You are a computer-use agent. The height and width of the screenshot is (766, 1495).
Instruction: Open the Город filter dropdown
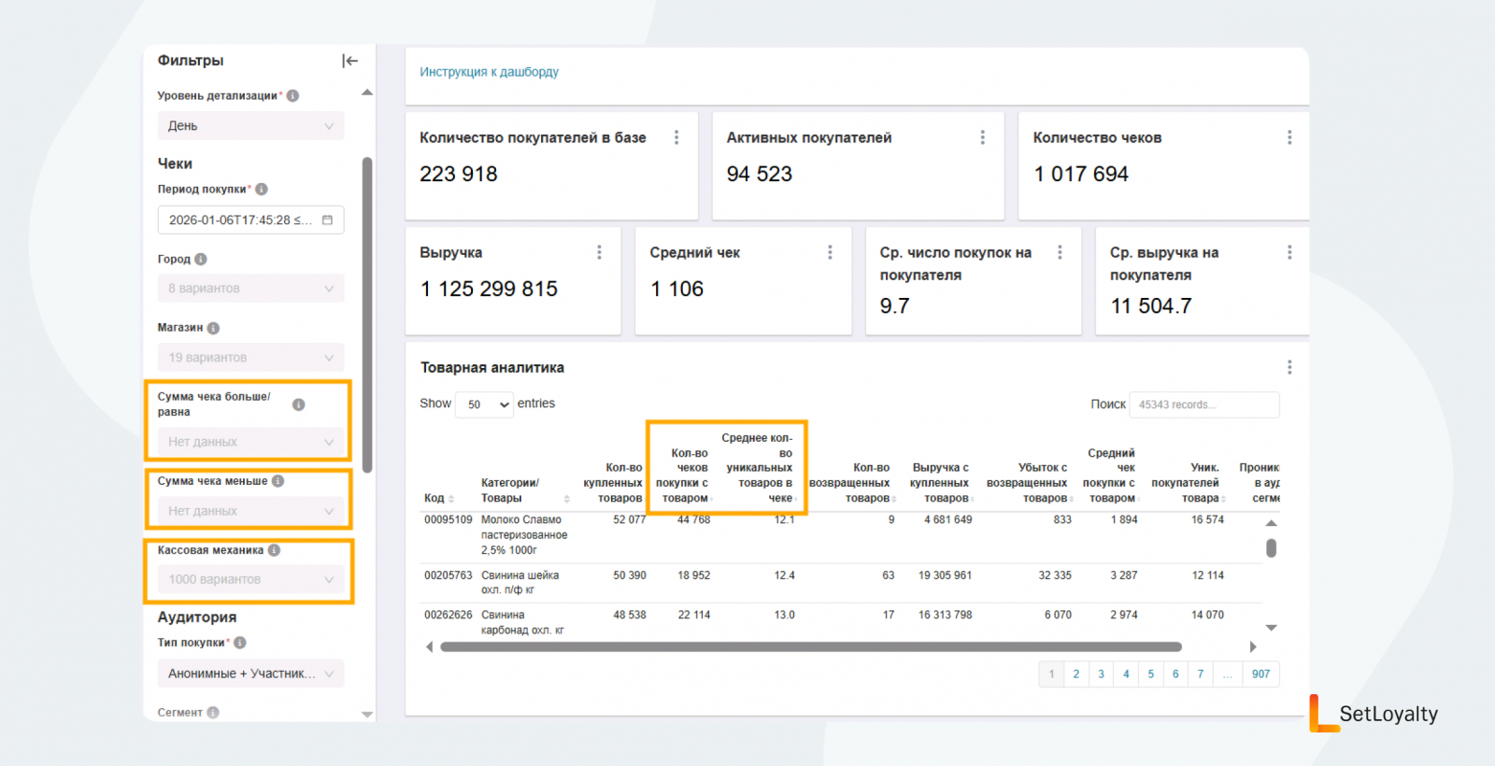(x=250, y=289)
